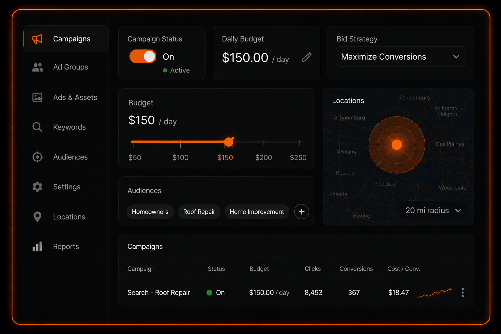Image resolution: width=501 pixels, height=334 pixels.
Task: Edit daily budget with pencil icon
Action: 307,57
